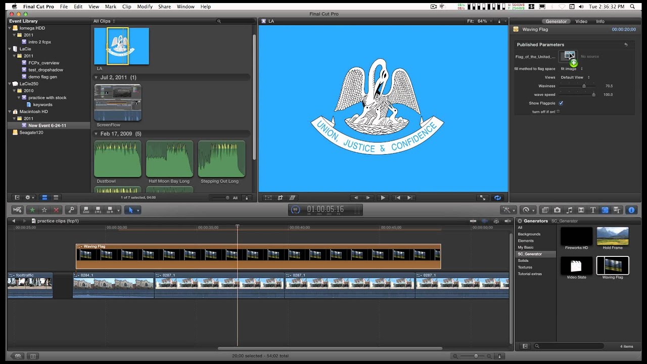
Task: Adjust the wave speed slider handle
Action: (x=593, y=95)
